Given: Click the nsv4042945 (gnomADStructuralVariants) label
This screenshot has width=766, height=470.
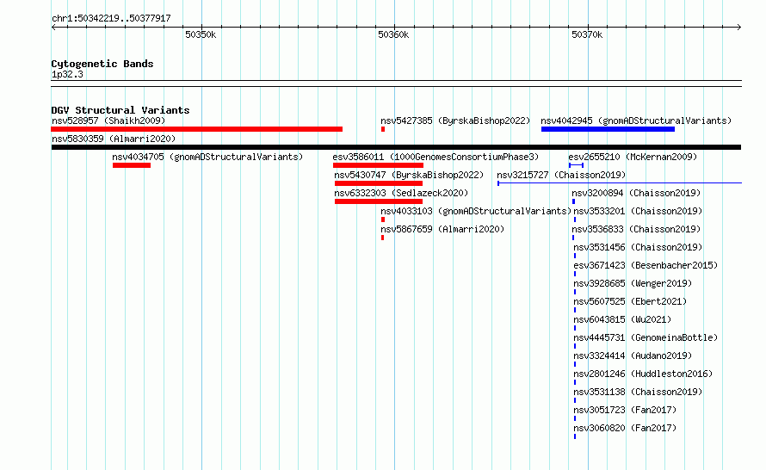Looking at the screenshot, I should coord(636,121).
